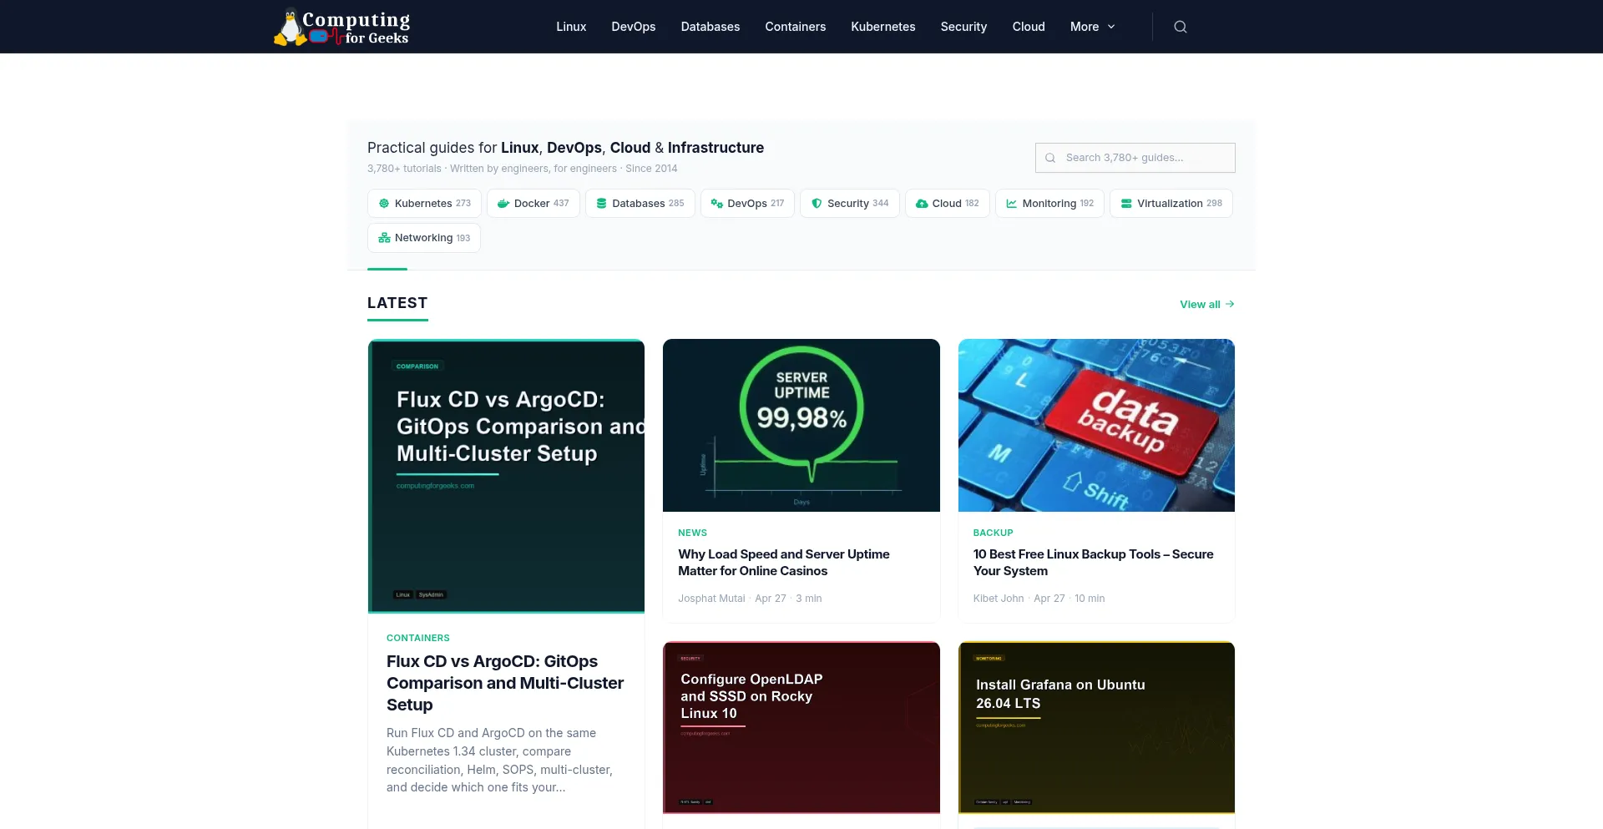Image resolution: width=1603 pixels, height=829 pixels.
Task: Open author Josphat Mutai's link
Action: point(711,599)
